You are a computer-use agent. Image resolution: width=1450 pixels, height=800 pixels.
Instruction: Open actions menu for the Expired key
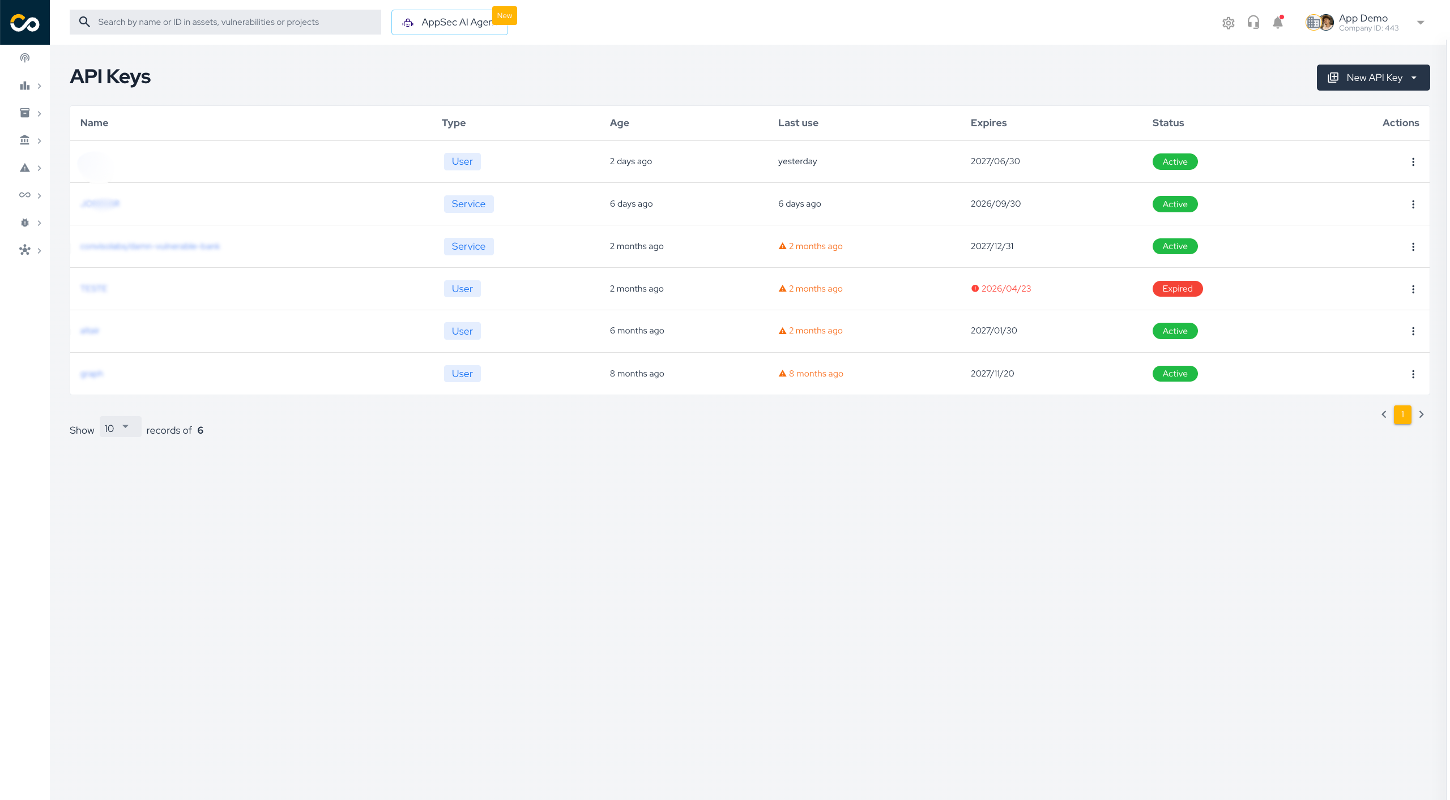point(1413,289)
